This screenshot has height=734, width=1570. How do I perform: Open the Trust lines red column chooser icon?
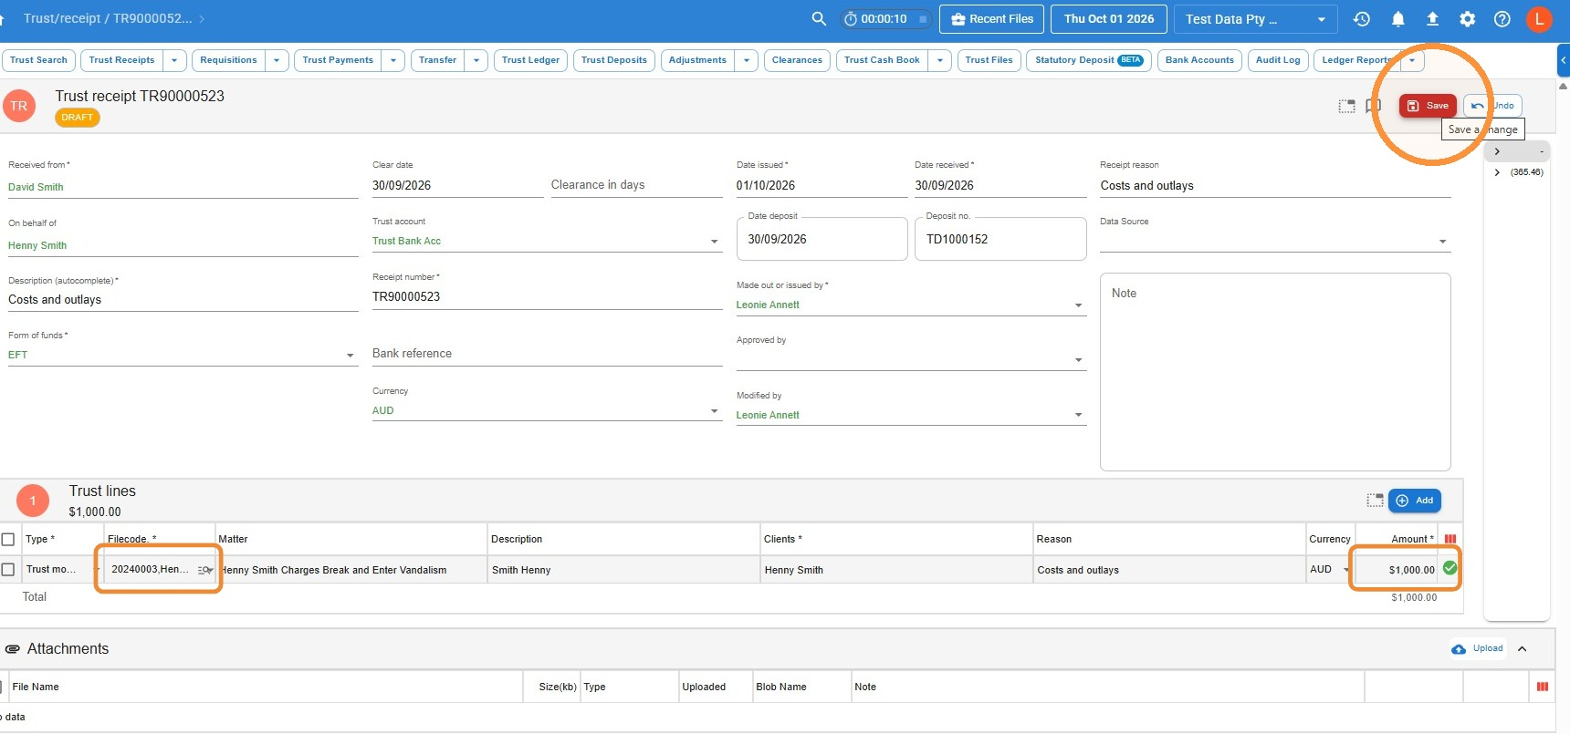pyautogui.click(x=1450, y=539)
